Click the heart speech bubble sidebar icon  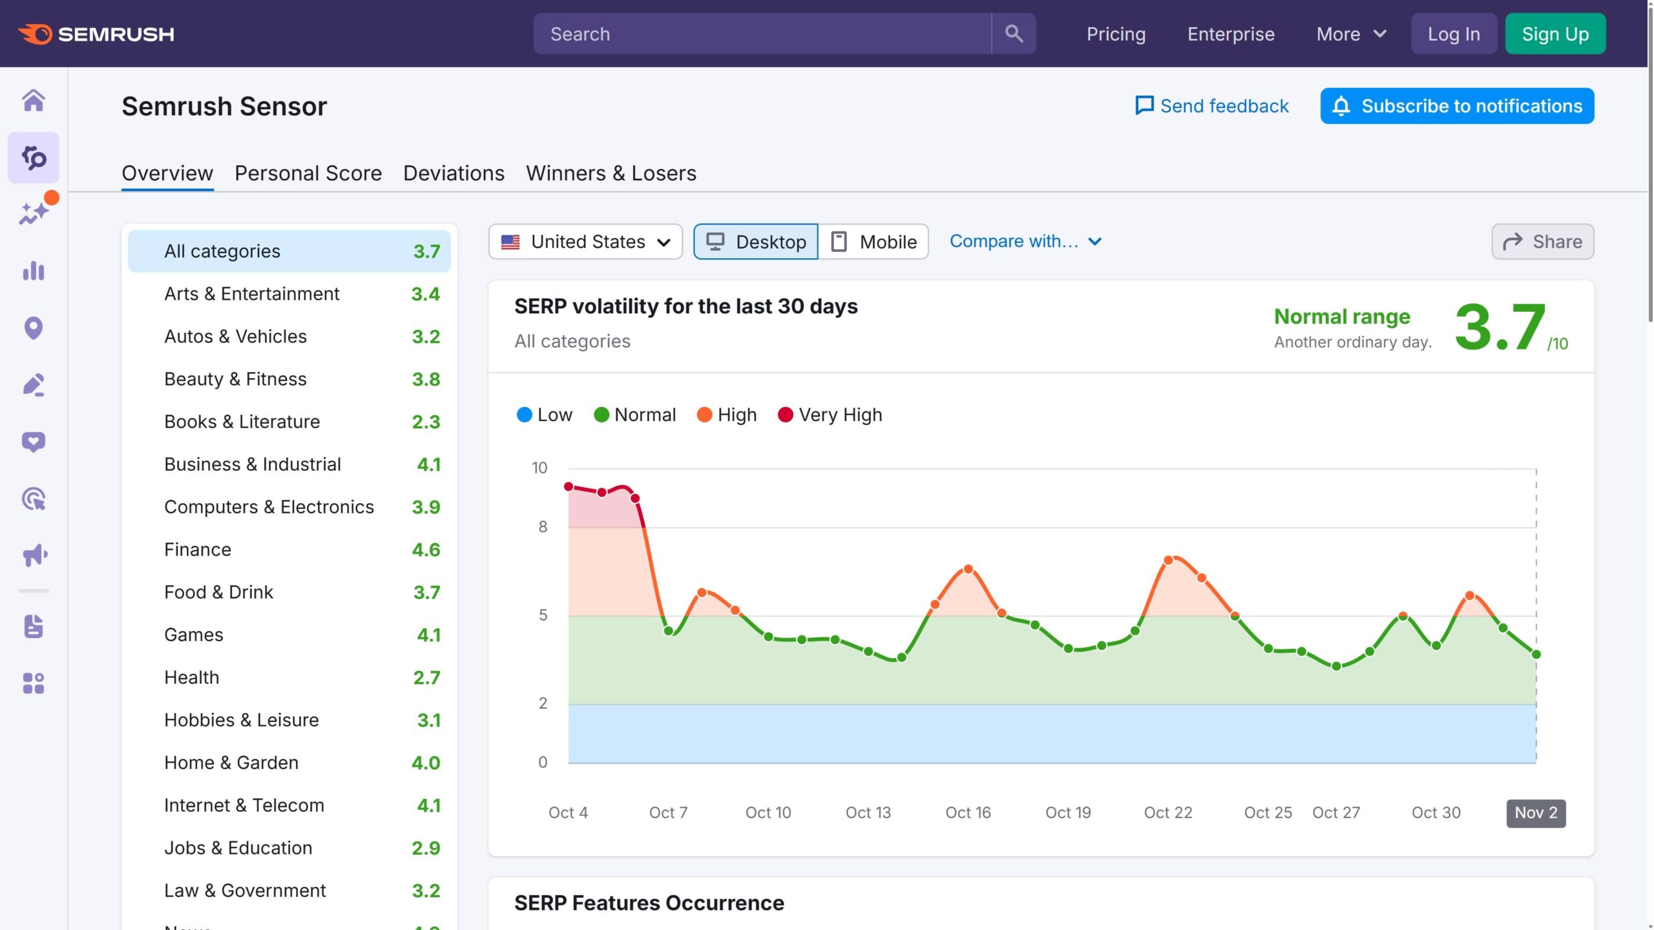[x=34, y=442]
